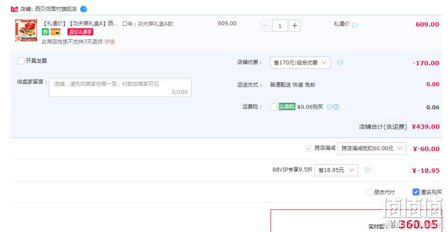Increase quantity with the plus button
The height and width of the screenshot is (232, 447).
pos(295,26)
